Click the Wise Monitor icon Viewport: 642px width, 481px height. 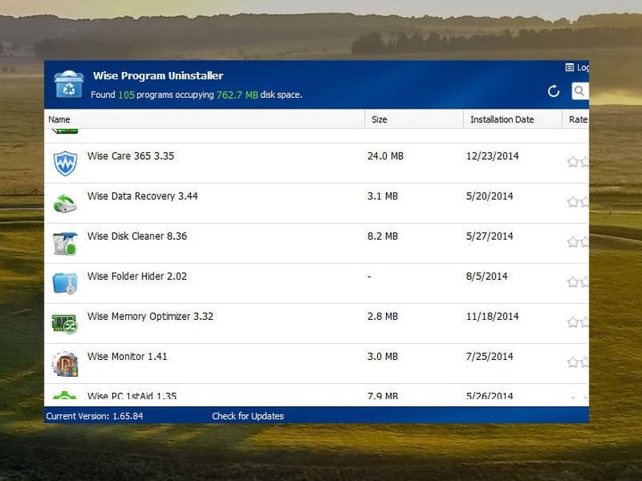(65, 363)
